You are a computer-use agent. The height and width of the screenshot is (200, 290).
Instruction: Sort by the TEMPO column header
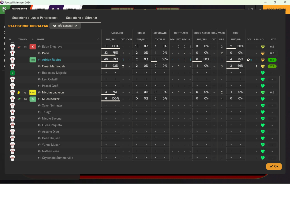22,39
